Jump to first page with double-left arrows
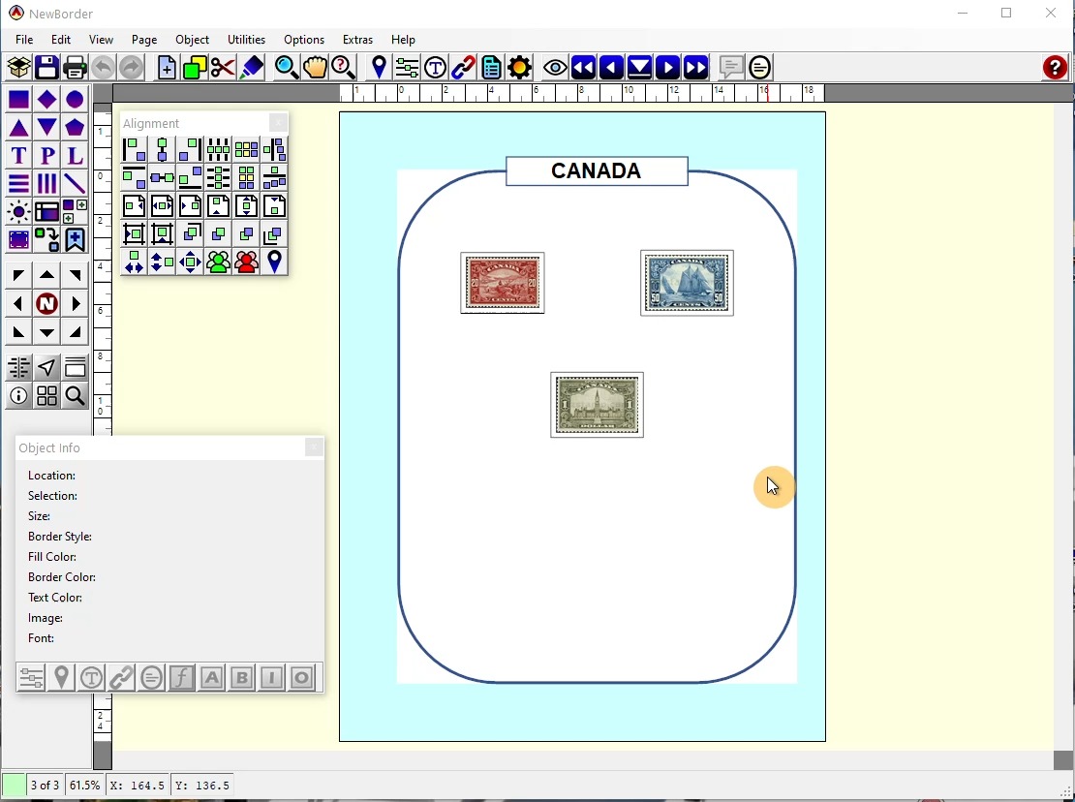The width and height of the screenshot is (1075, 802). (583, 68)
